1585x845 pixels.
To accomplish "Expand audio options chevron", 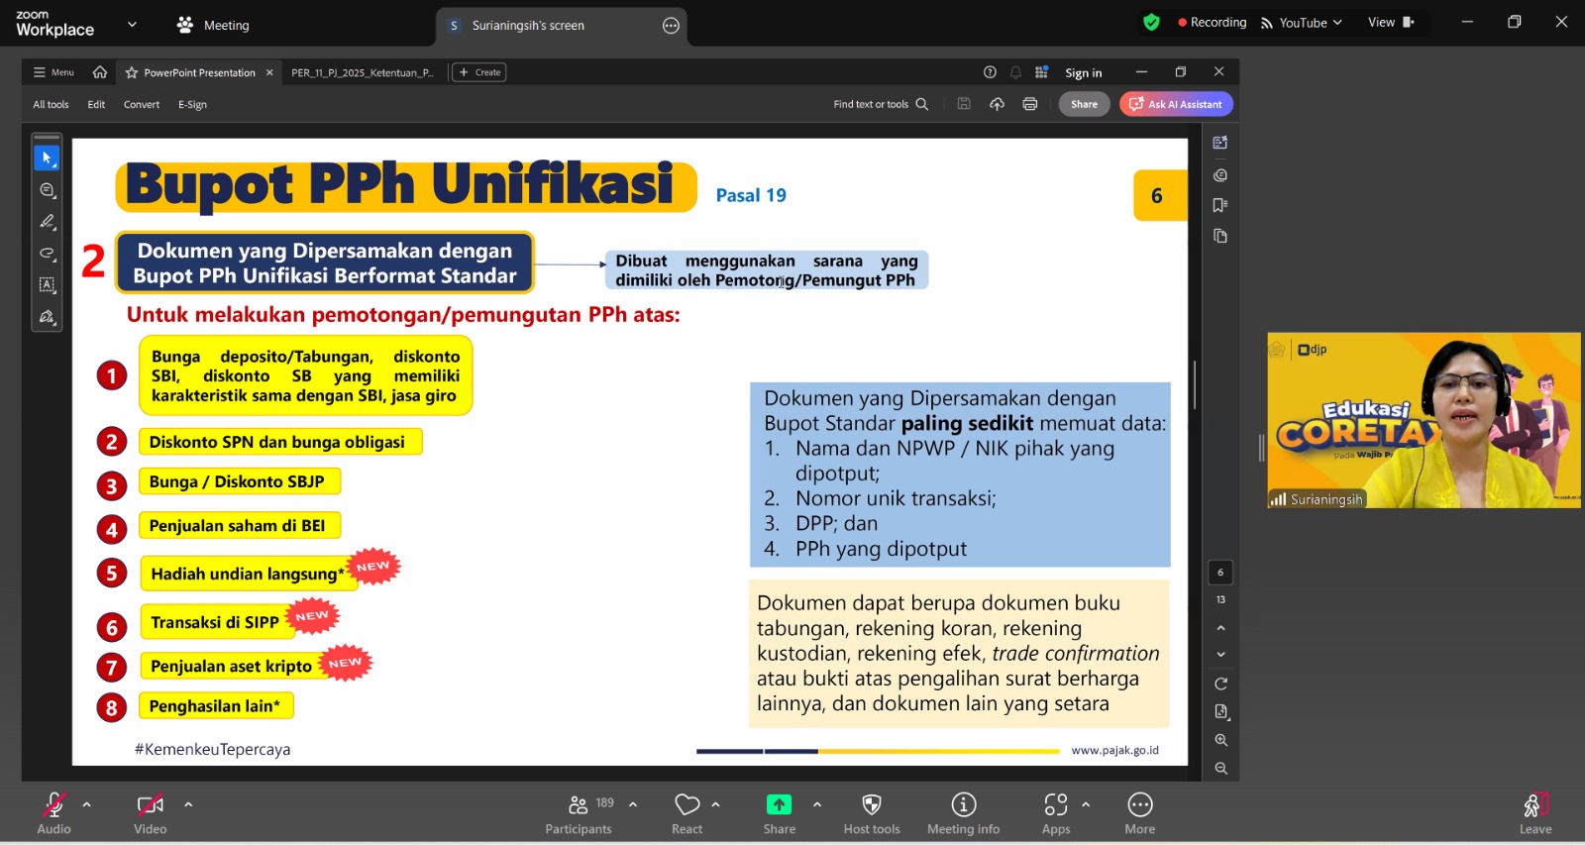I will (87, 804).
